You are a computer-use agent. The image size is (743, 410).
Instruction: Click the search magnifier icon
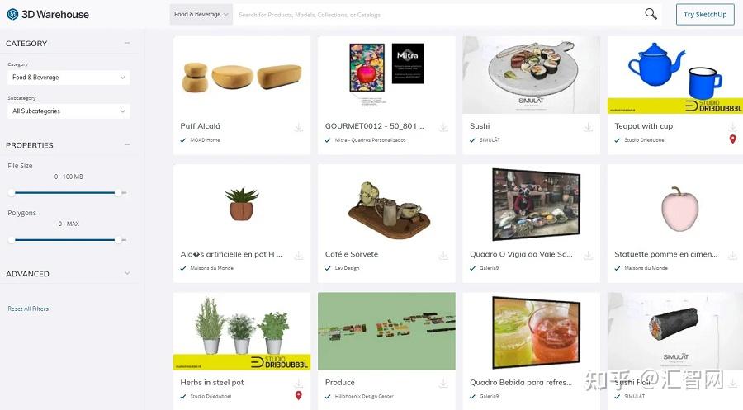click(651, 14)
